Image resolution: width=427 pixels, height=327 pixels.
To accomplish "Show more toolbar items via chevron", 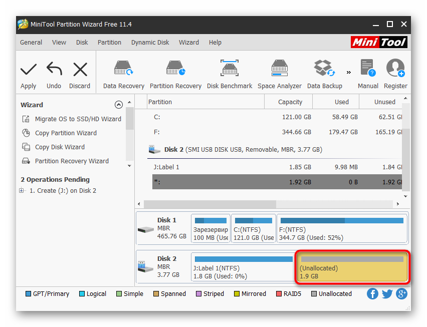I will 349,72.
